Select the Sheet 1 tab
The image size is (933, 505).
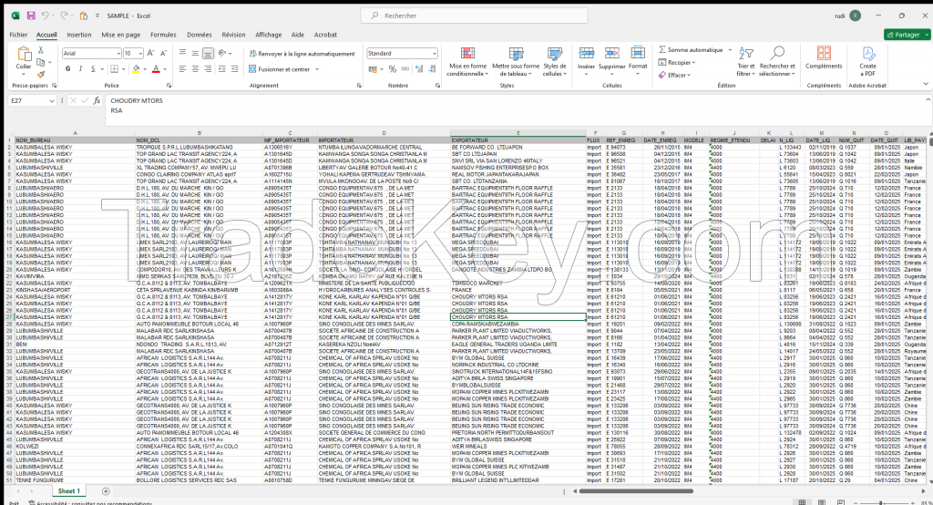(x=69, y=491)
